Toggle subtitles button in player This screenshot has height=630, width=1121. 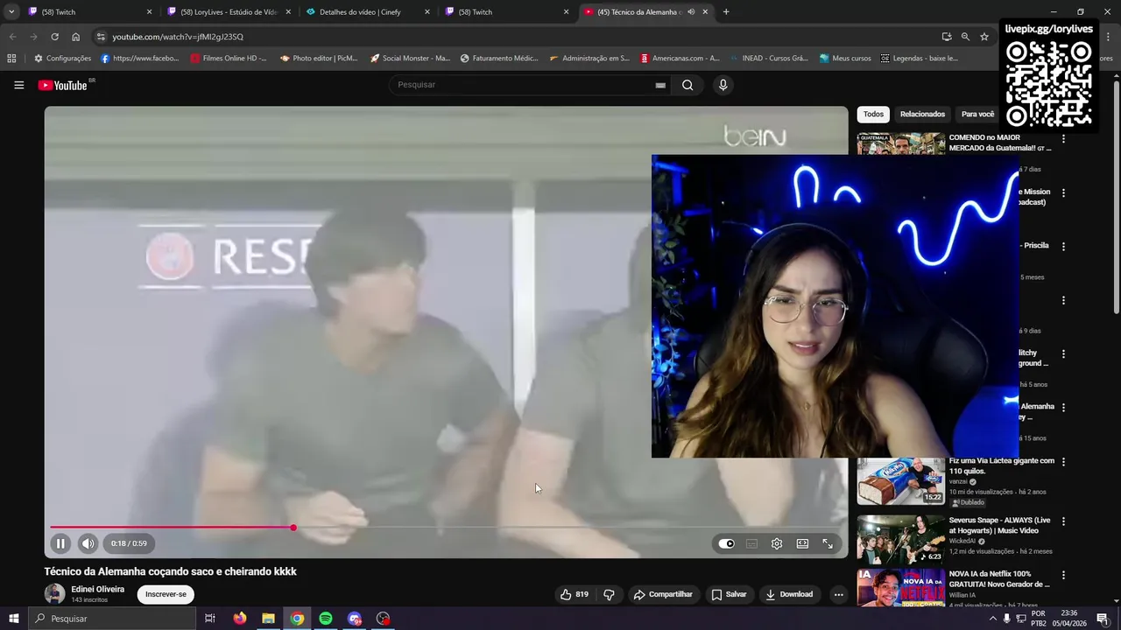[x=751, y=543]
